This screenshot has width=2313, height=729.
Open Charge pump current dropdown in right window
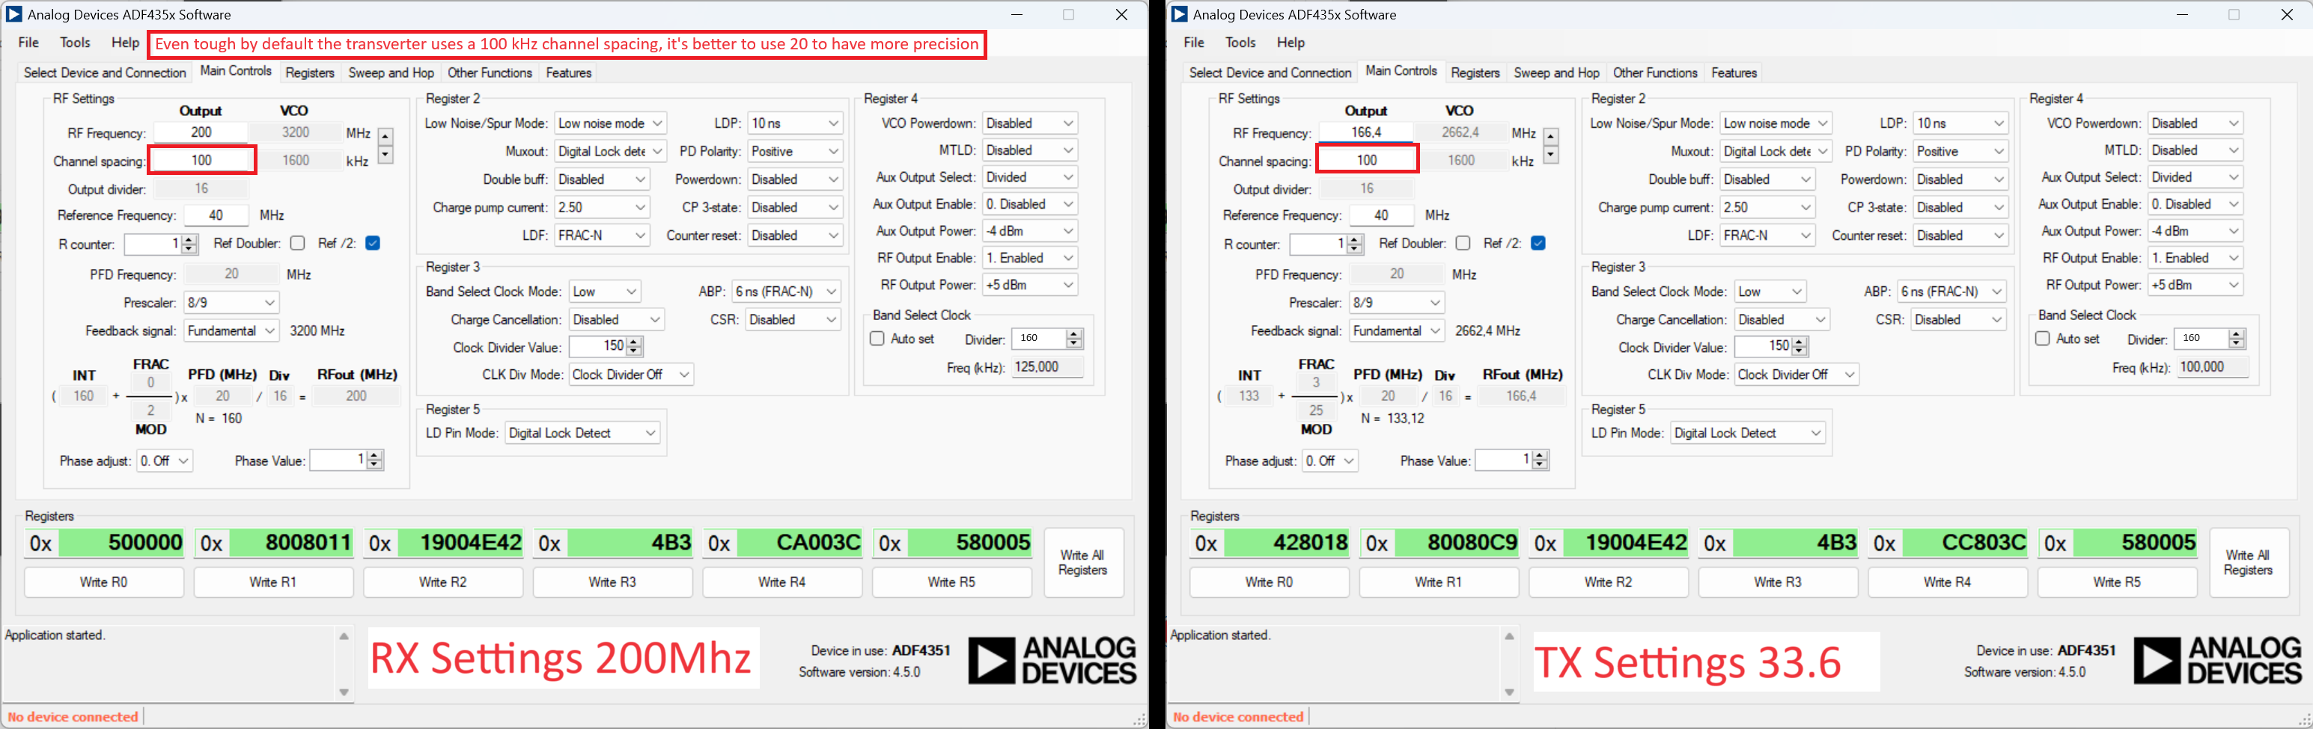point(1767,207)
